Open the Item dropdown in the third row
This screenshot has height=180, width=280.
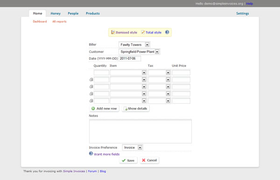tap(128, 86)
